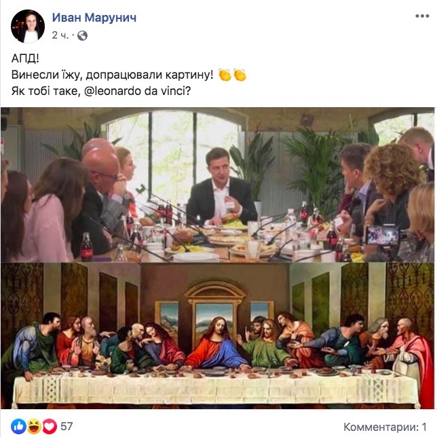Open the Last Supper painting image
437x437 pixels.
[218, 337]
